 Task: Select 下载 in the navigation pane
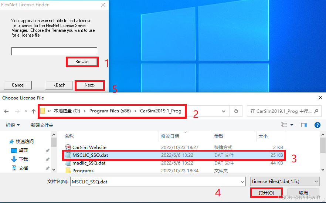click(23, 159)
